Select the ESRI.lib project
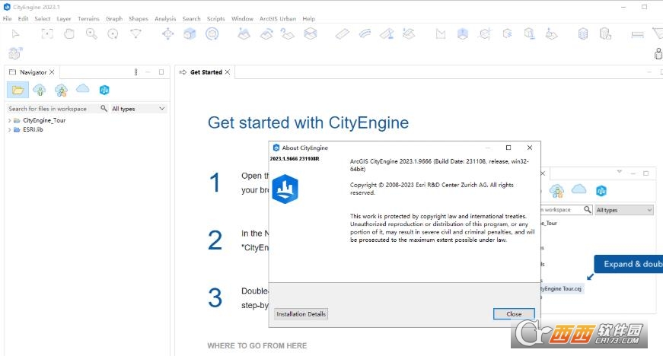Image resolution: width=663 pixels, height=356 pixels. pyautogui.click(x=33, y=129)
